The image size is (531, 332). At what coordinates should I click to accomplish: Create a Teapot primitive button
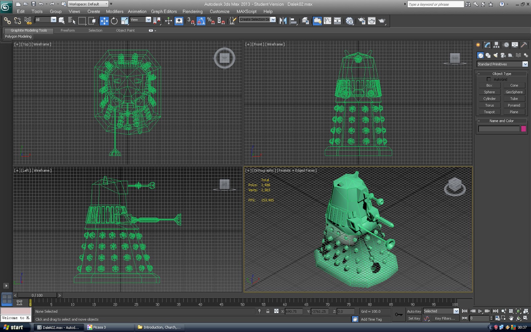click(489, 112)
